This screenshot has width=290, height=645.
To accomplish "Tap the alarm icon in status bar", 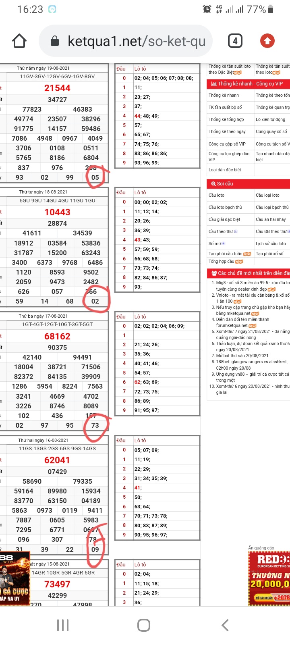I will point(207,9).
